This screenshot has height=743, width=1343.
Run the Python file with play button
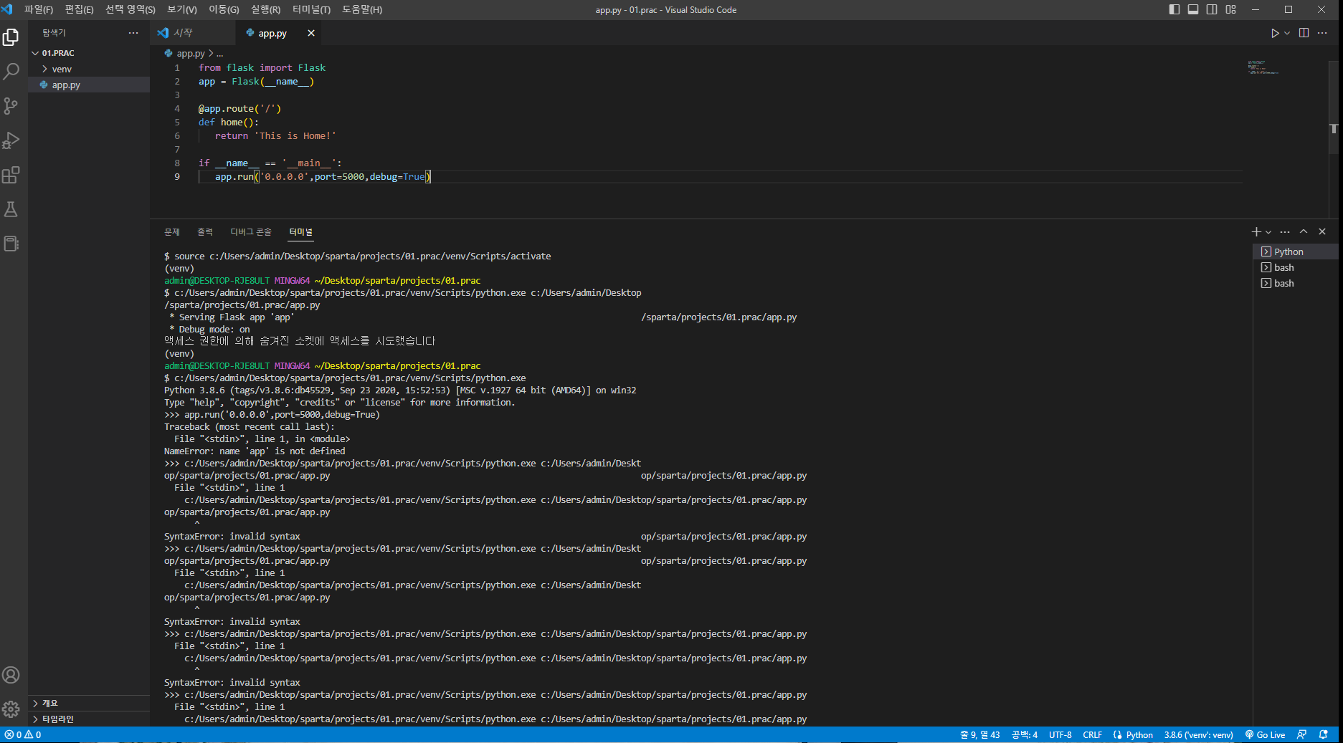click(x=1274, y=33)
